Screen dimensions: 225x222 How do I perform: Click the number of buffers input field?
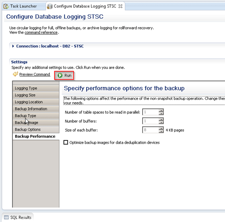(150, 121)
